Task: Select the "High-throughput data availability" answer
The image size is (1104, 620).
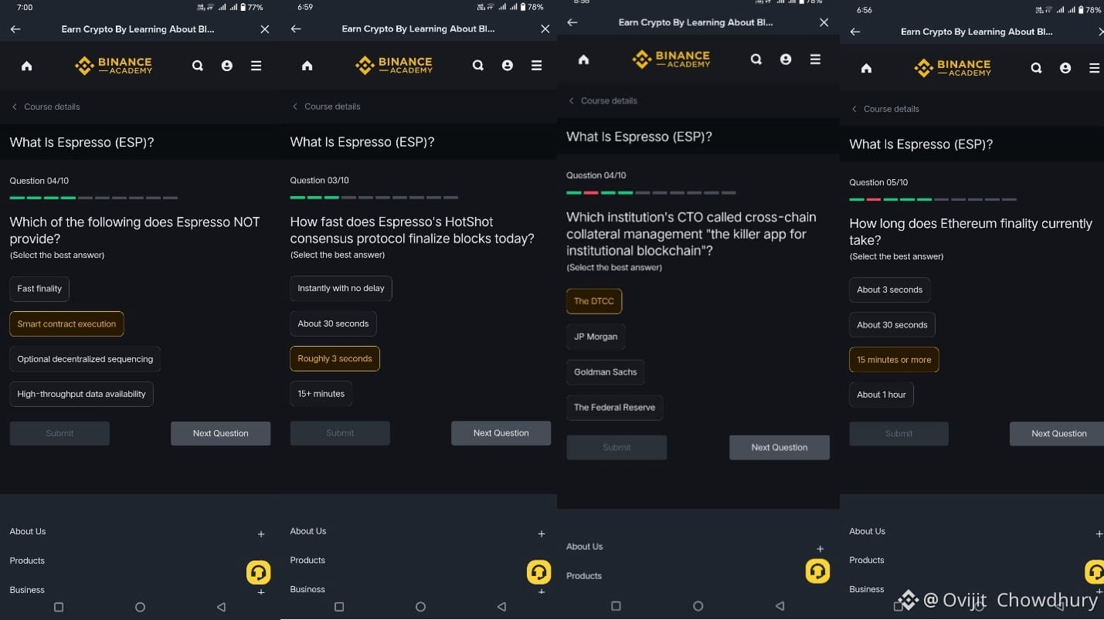Action: point(81,394)
